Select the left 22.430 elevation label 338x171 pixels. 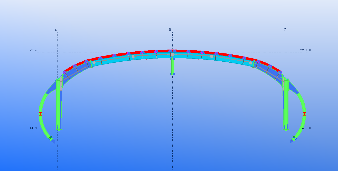[35, 50]
